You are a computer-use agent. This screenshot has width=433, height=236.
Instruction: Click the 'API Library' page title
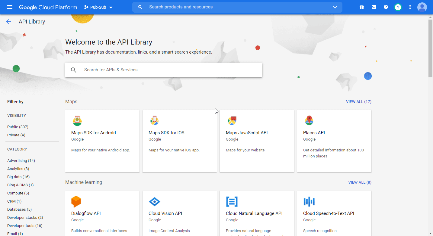[32, 22]
